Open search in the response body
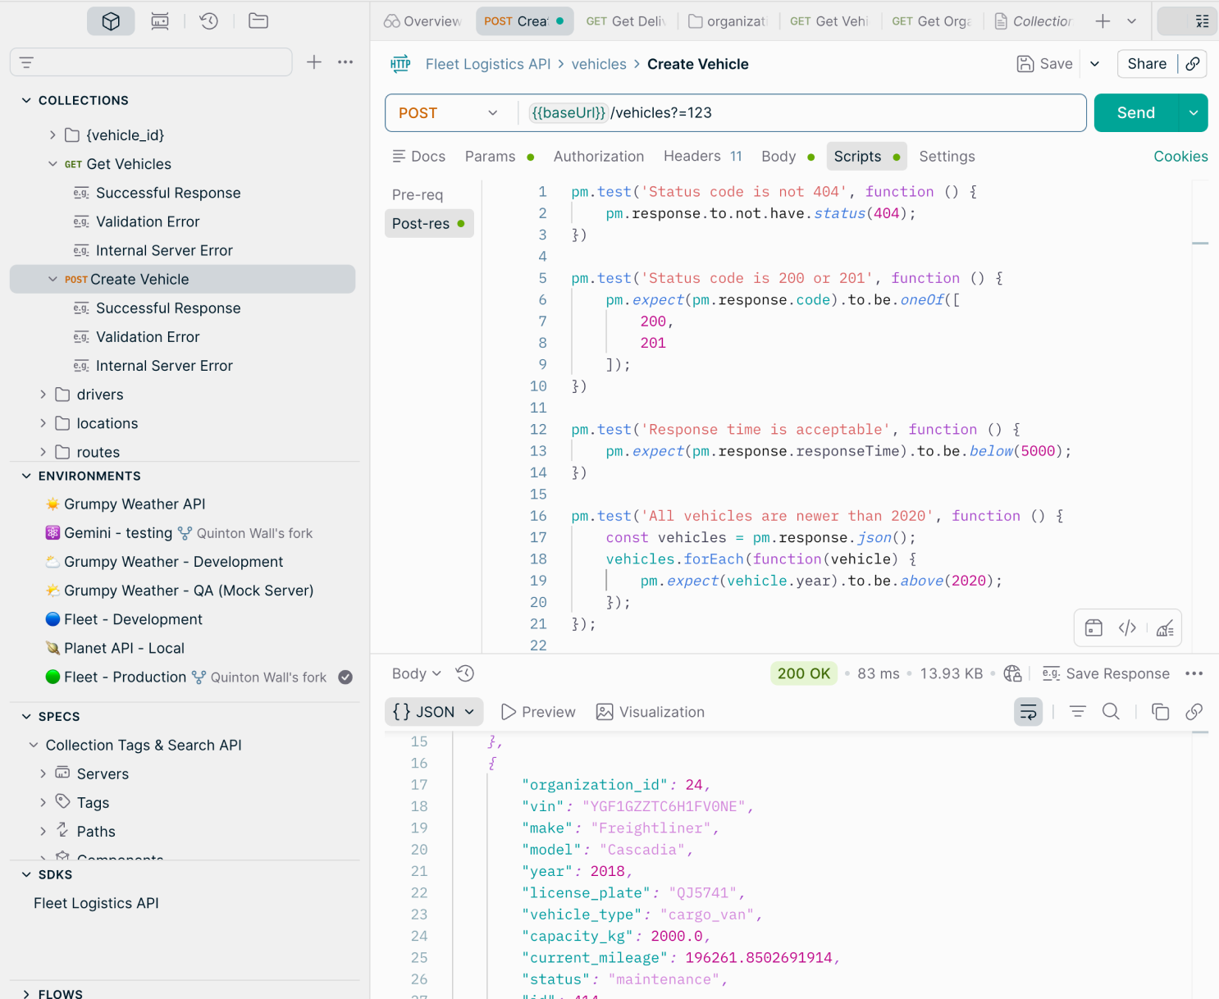Screen dimensions: 1219x999 click(x=1111, y=711)
